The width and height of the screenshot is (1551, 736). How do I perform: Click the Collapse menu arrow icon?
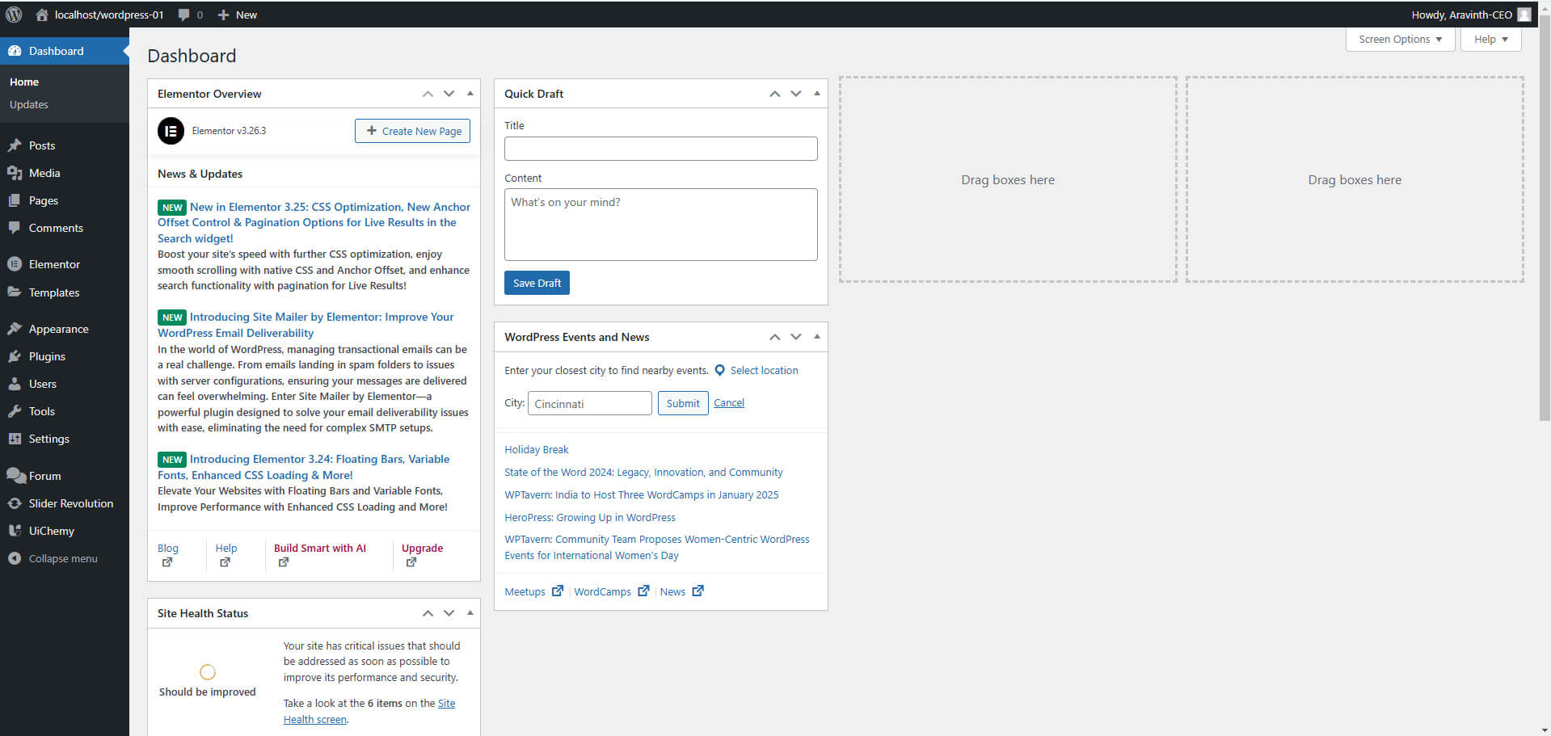pos(15,558)
